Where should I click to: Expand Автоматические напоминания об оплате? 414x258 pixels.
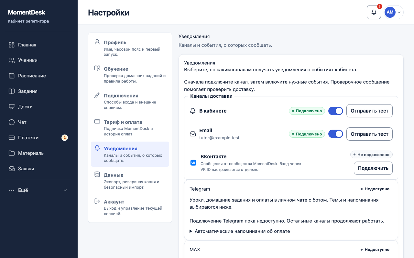(240, 231)
